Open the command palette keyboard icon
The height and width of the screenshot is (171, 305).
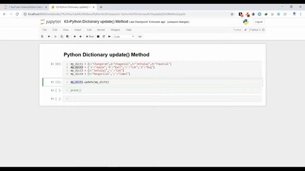(140, 37)
